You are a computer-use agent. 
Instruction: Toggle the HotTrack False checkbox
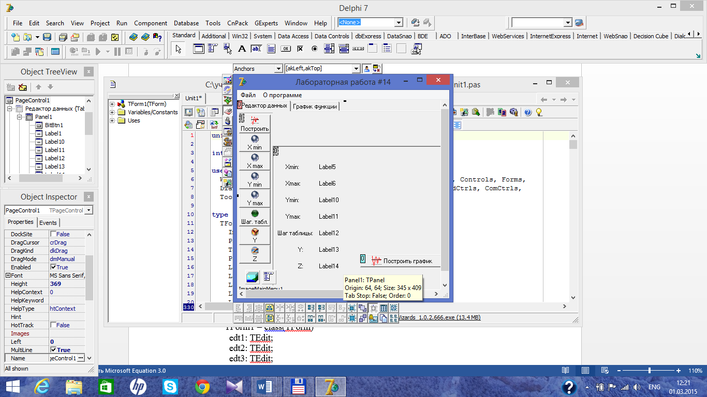[x=53, y=325]
